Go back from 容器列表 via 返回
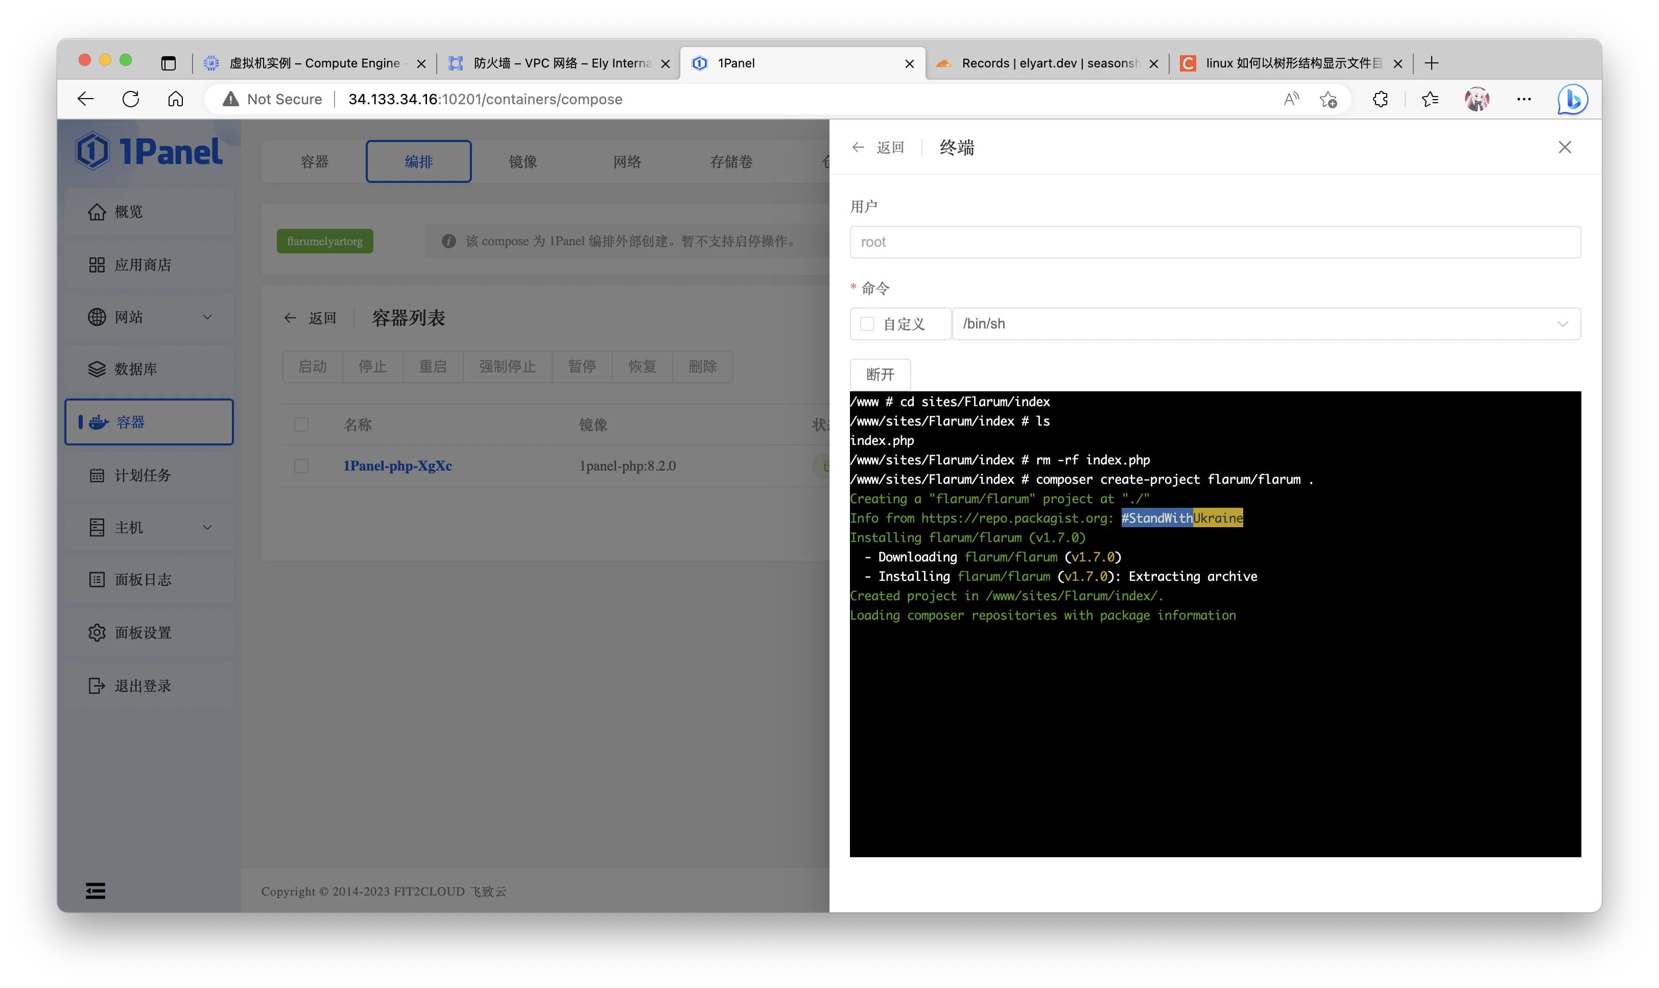1659x988 pixels. click(310, 318)
